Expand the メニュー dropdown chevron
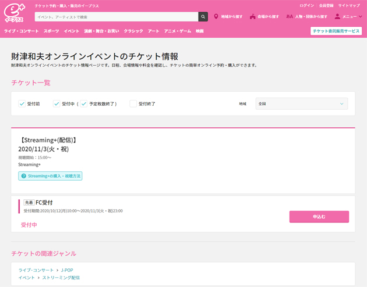Viewport: 367px width, 287px height. [x=361, y=17]
